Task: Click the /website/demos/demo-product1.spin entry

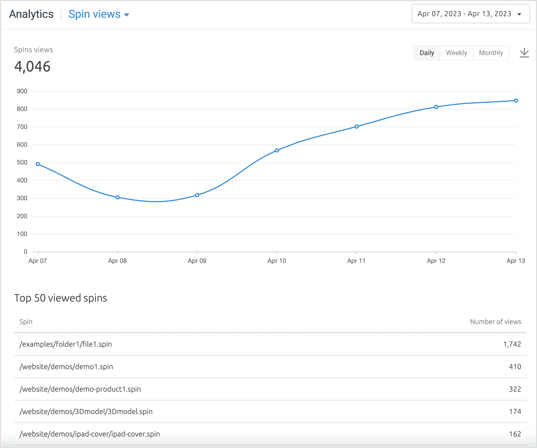Action: (80, 389)
